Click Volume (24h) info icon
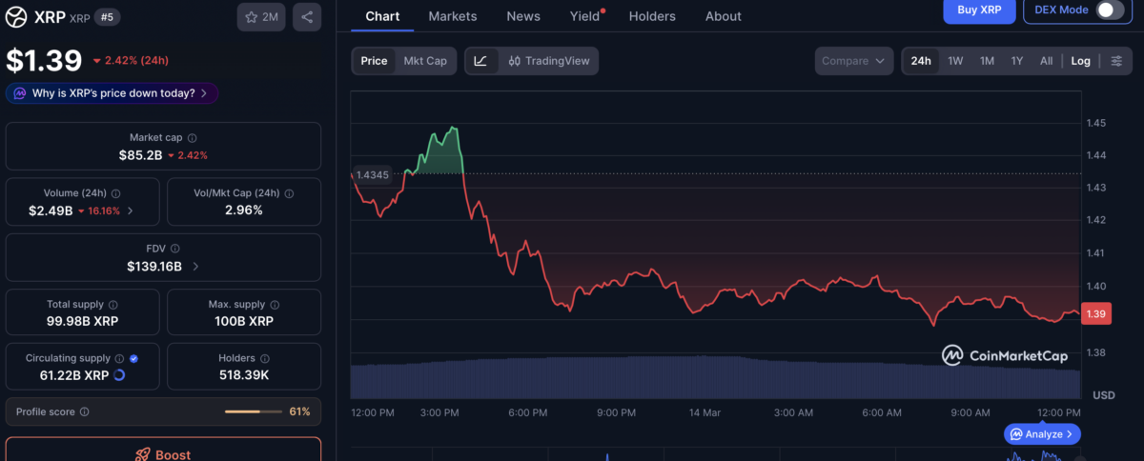The width and height of the screenshot is (1144, 461). pyautogui.click(x=114, y=193)
